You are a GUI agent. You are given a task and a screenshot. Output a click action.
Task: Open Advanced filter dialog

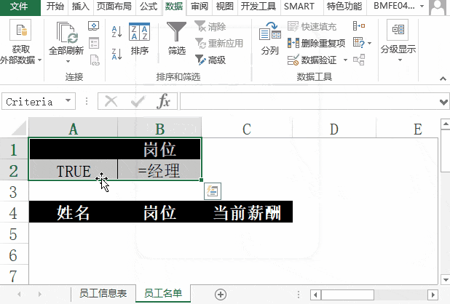pos(210,60)
